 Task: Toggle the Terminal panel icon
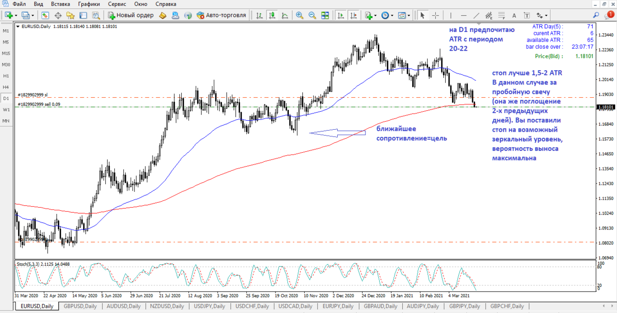(x=83, y=15)
